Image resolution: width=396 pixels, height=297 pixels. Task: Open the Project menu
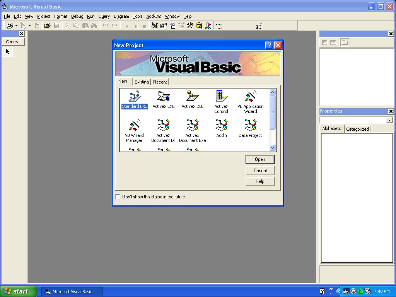tap(44, 16)
